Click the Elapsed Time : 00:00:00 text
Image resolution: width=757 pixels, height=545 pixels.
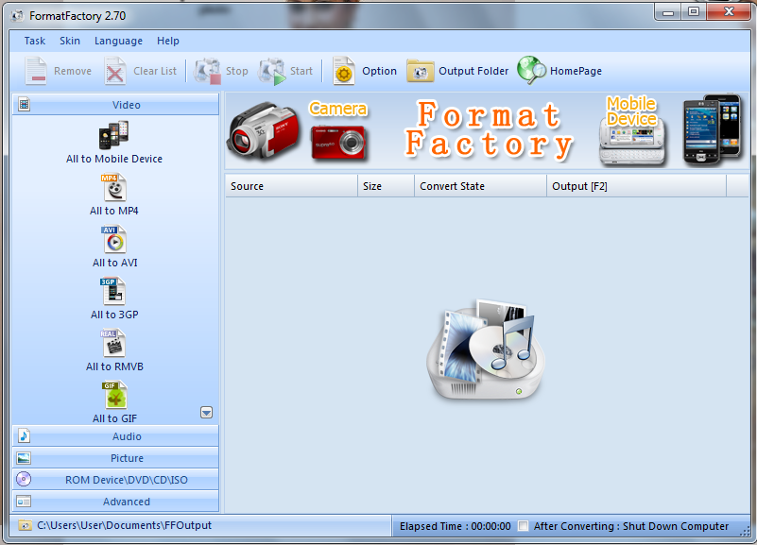coord(456,526)
